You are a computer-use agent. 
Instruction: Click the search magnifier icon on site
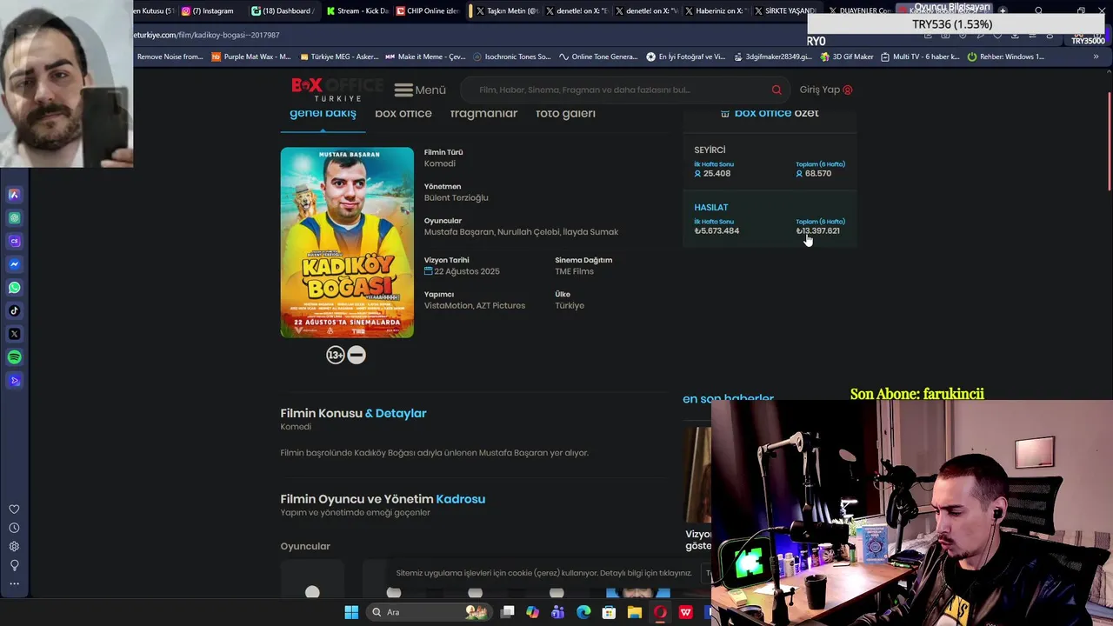click(776, 90)
